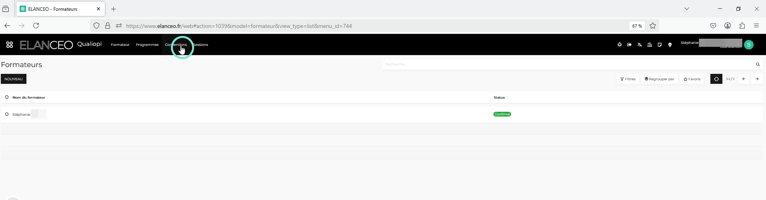Open the translation language icon

(x=640, y=45)
